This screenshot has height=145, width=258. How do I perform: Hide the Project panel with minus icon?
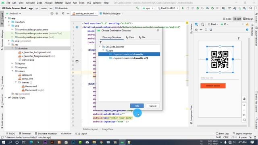(x=68, y=13)
